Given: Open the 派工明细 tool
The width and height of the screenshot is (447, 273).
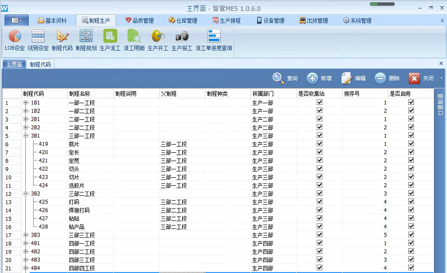Looking at the screenshot, I should pos(134,40).
